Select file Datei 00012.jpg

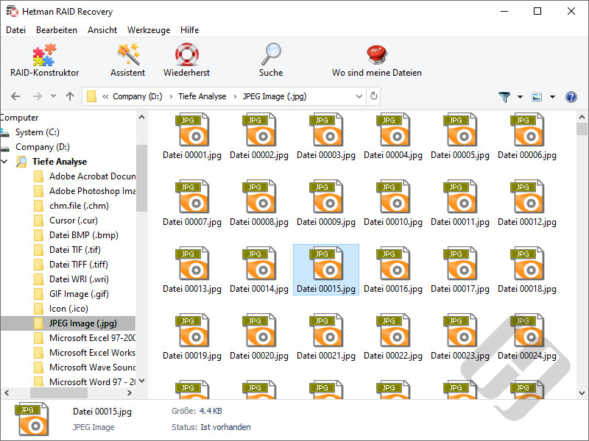527,204
